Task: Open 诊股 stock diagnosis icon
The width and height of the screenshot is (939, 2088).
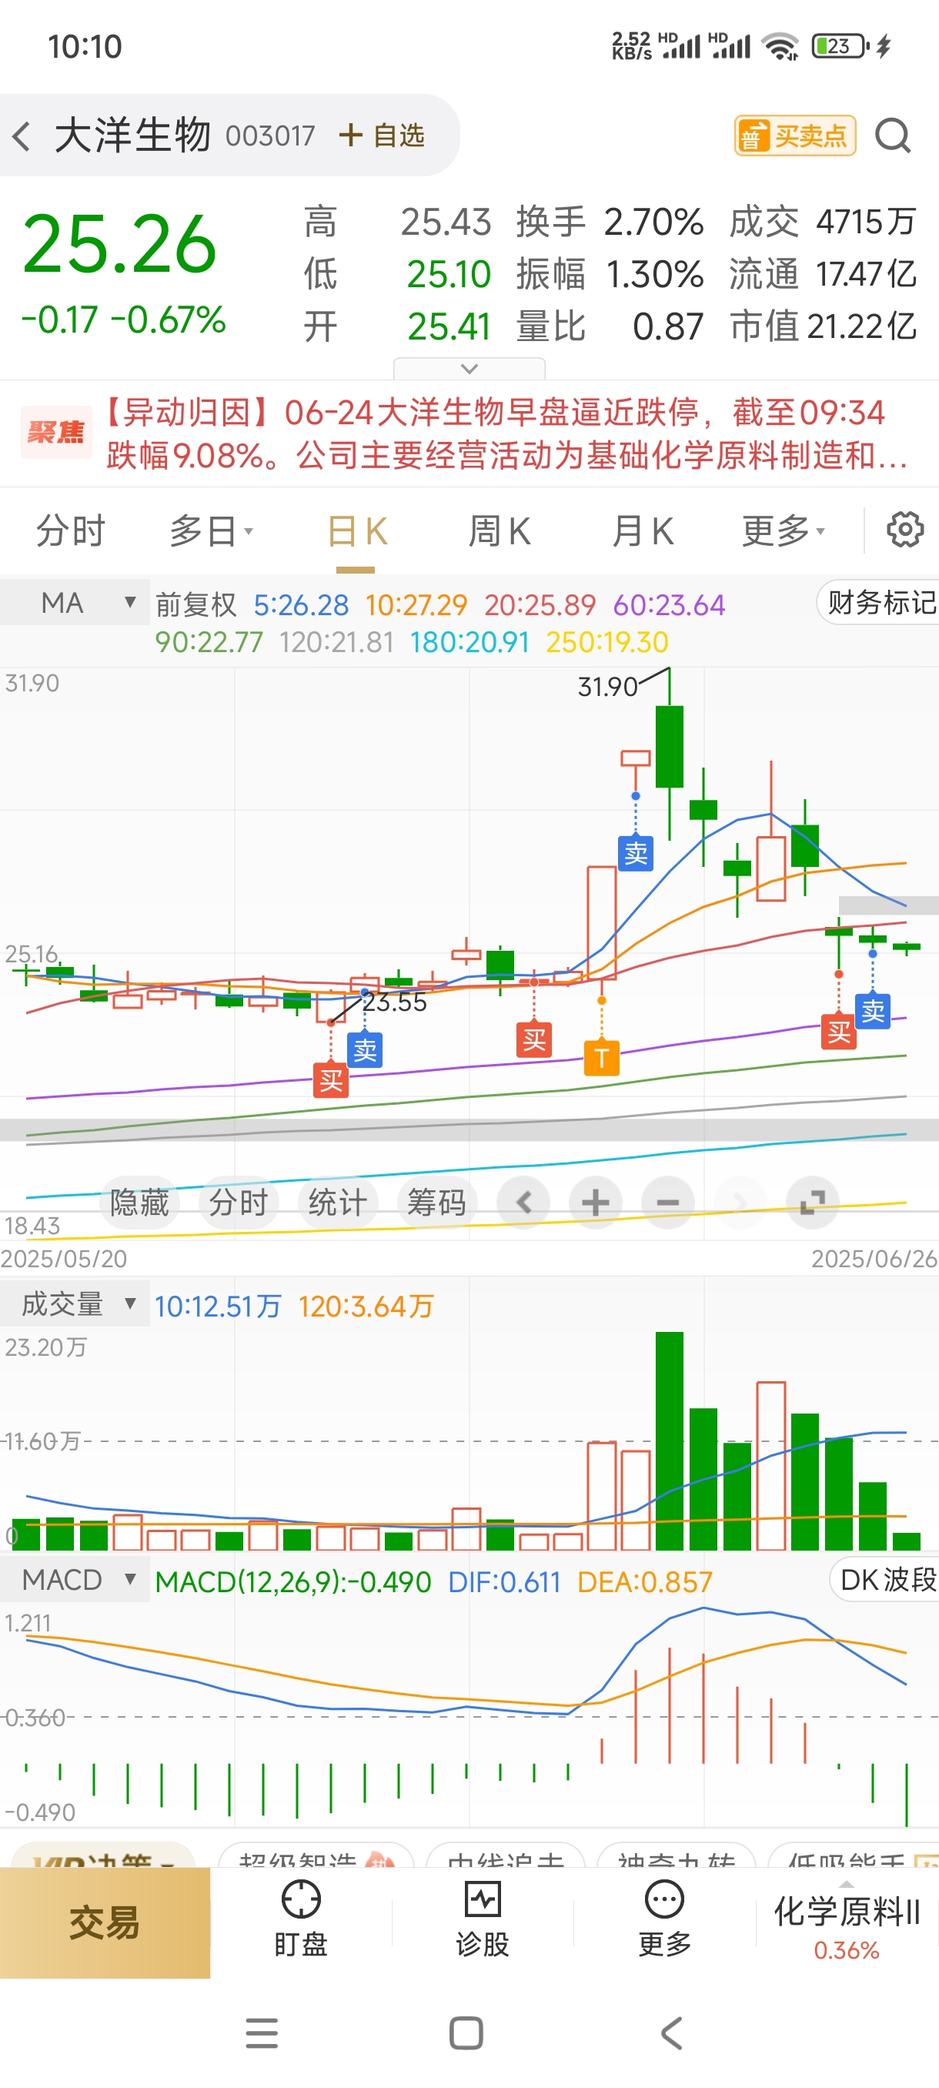Action: tap(483, 1919)
